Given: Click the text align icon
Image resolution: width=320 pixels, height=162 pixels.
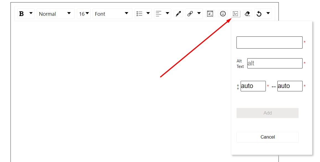Looking at the screenshot, I should (158, 14).
